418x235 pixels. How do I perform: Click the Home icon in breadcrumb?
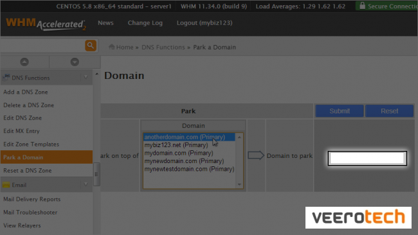tap(112, 47)
